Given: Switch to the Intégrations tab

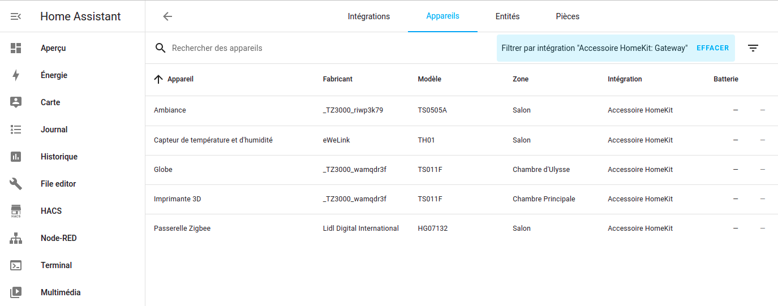Looking at the screenshot, I should click(x=368, y=16).
